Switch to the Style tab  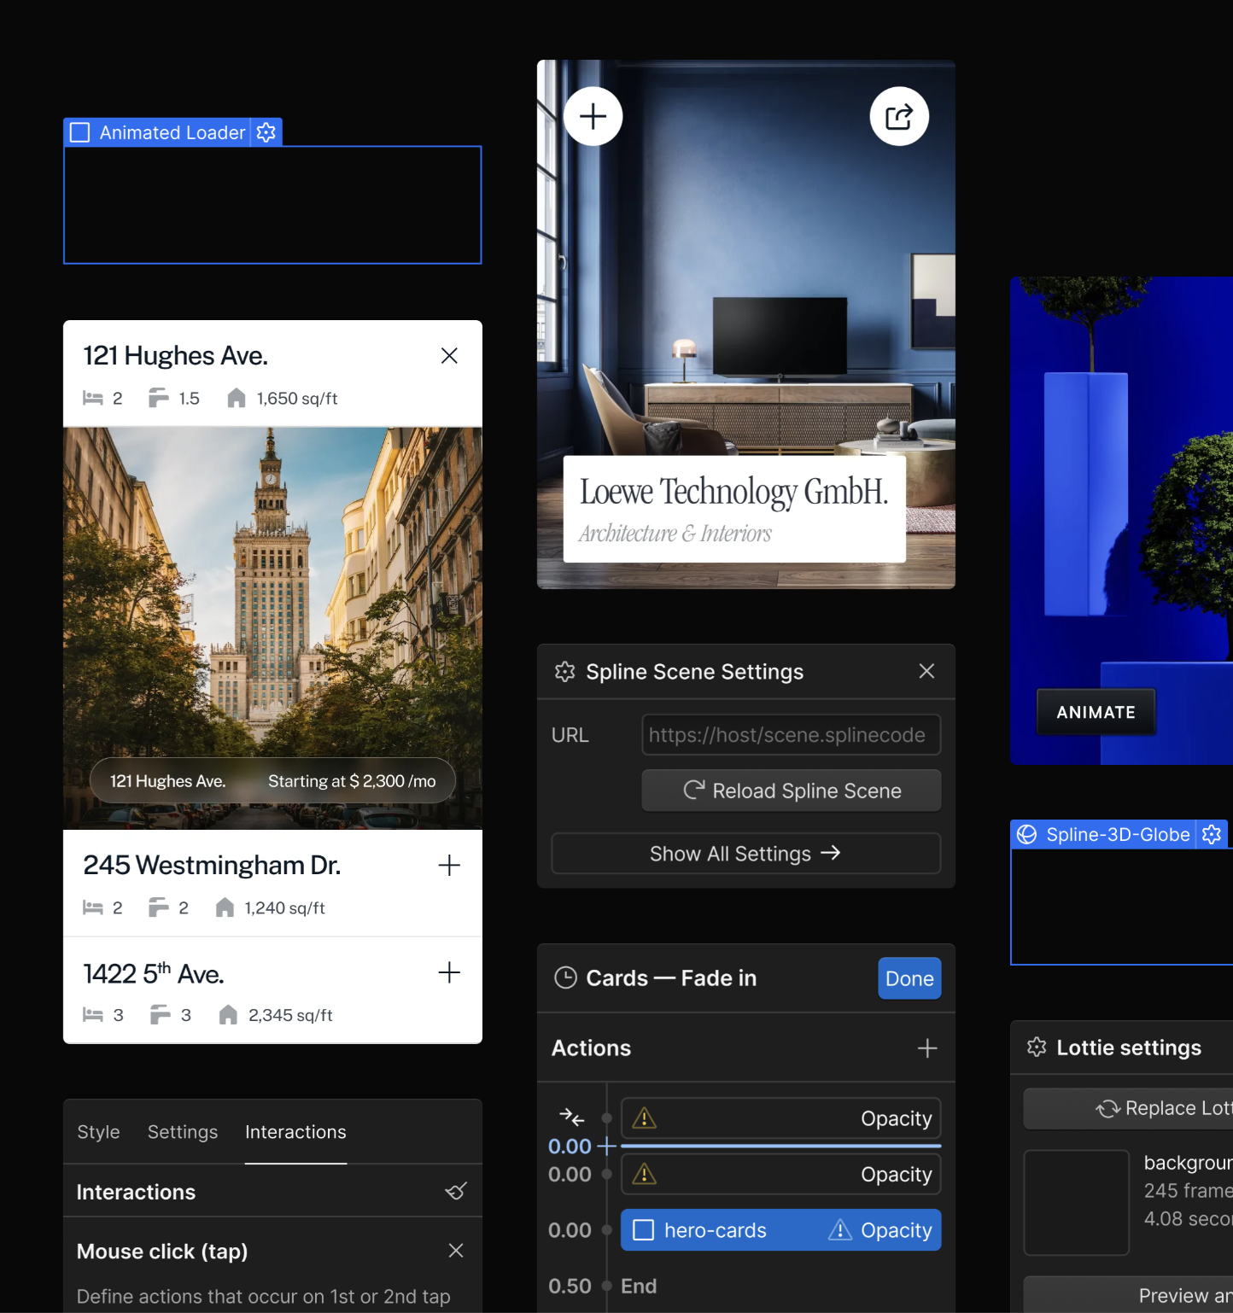pyautogui.click(x=98, y=1132)
